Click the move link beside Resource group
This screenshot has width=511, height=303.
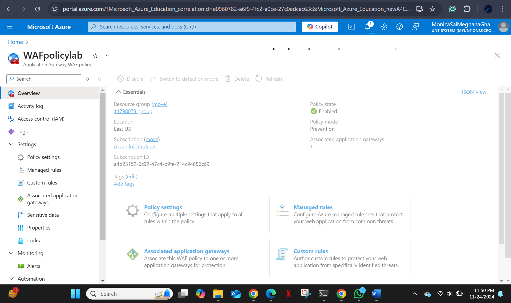click(160, 104)
